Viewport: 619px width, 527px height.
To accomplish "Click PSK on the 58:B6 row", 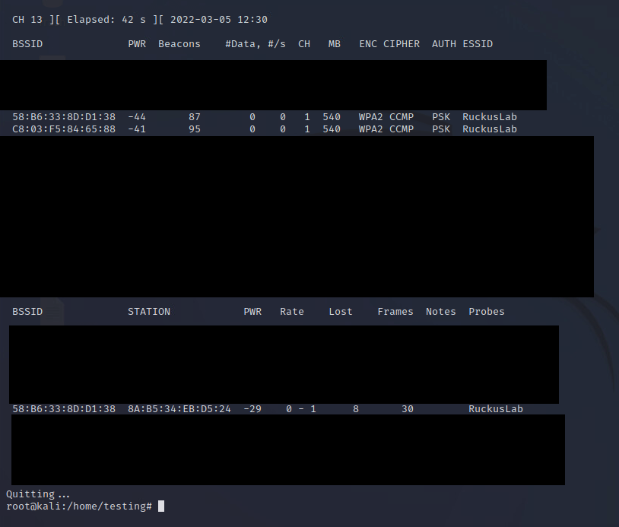I will coord(441,117).
